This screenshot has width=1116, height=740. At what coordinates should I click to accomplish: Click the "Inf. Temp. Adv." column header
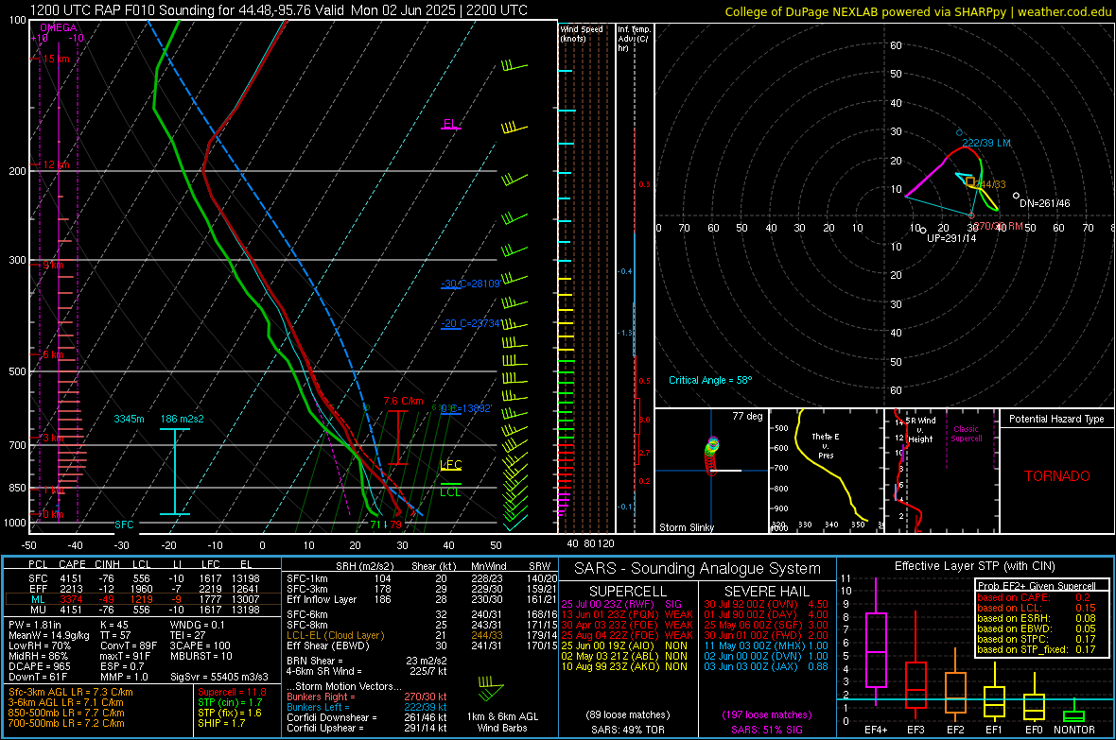[634, 39]
